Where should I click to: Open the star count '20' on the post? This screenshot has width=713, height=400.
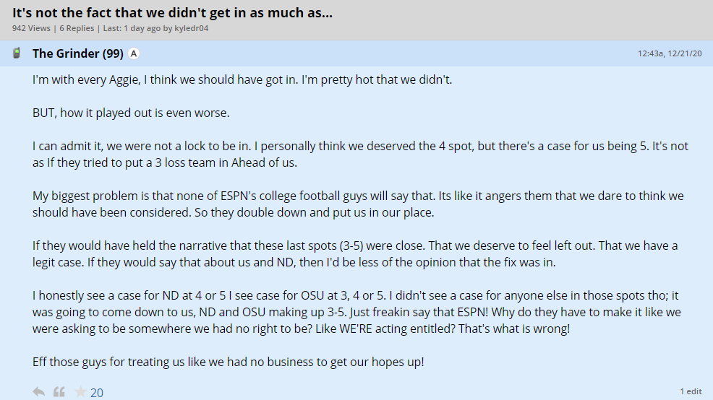[x=97, y=393]
